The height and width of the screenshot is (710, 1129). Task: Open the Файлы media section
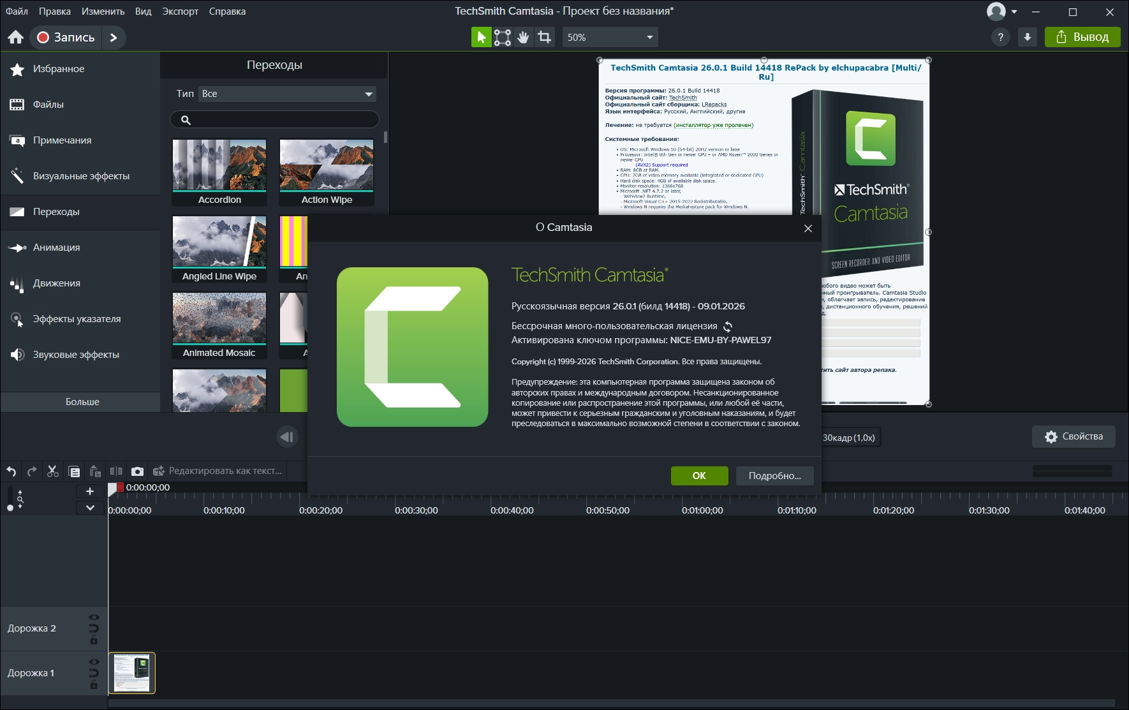[x=80, y=105]
